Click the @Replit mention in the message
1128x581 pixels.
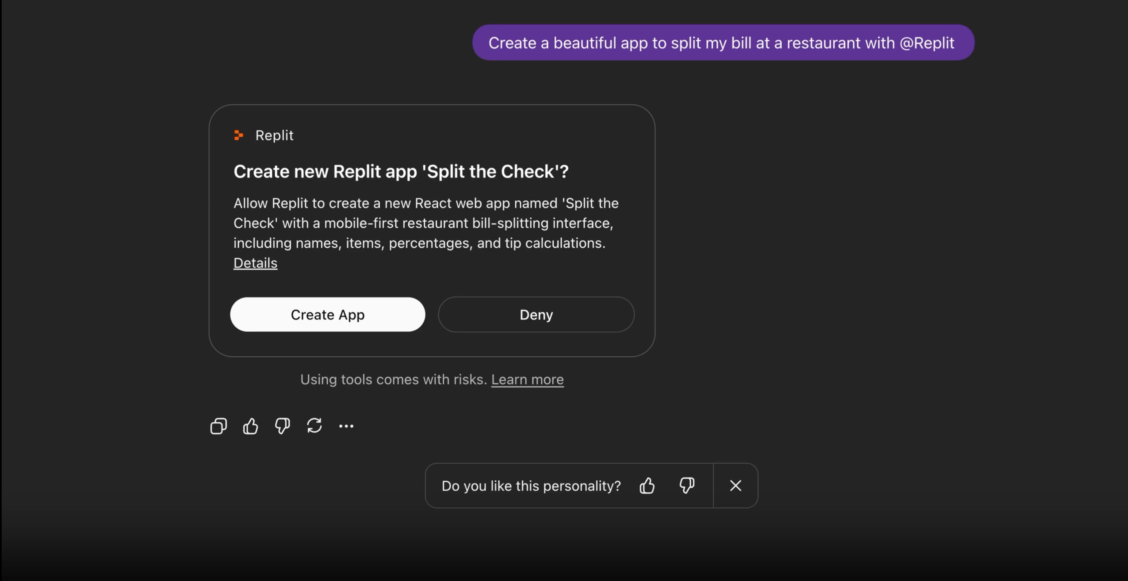point(926,43)
